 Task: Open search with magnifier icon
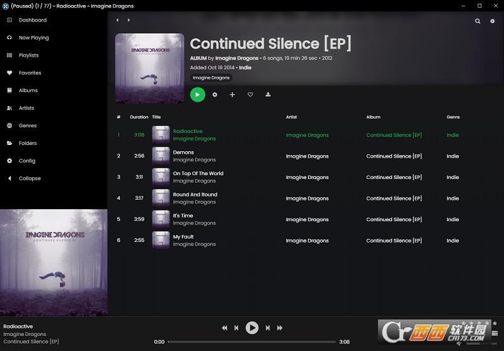tap(478, 21)
